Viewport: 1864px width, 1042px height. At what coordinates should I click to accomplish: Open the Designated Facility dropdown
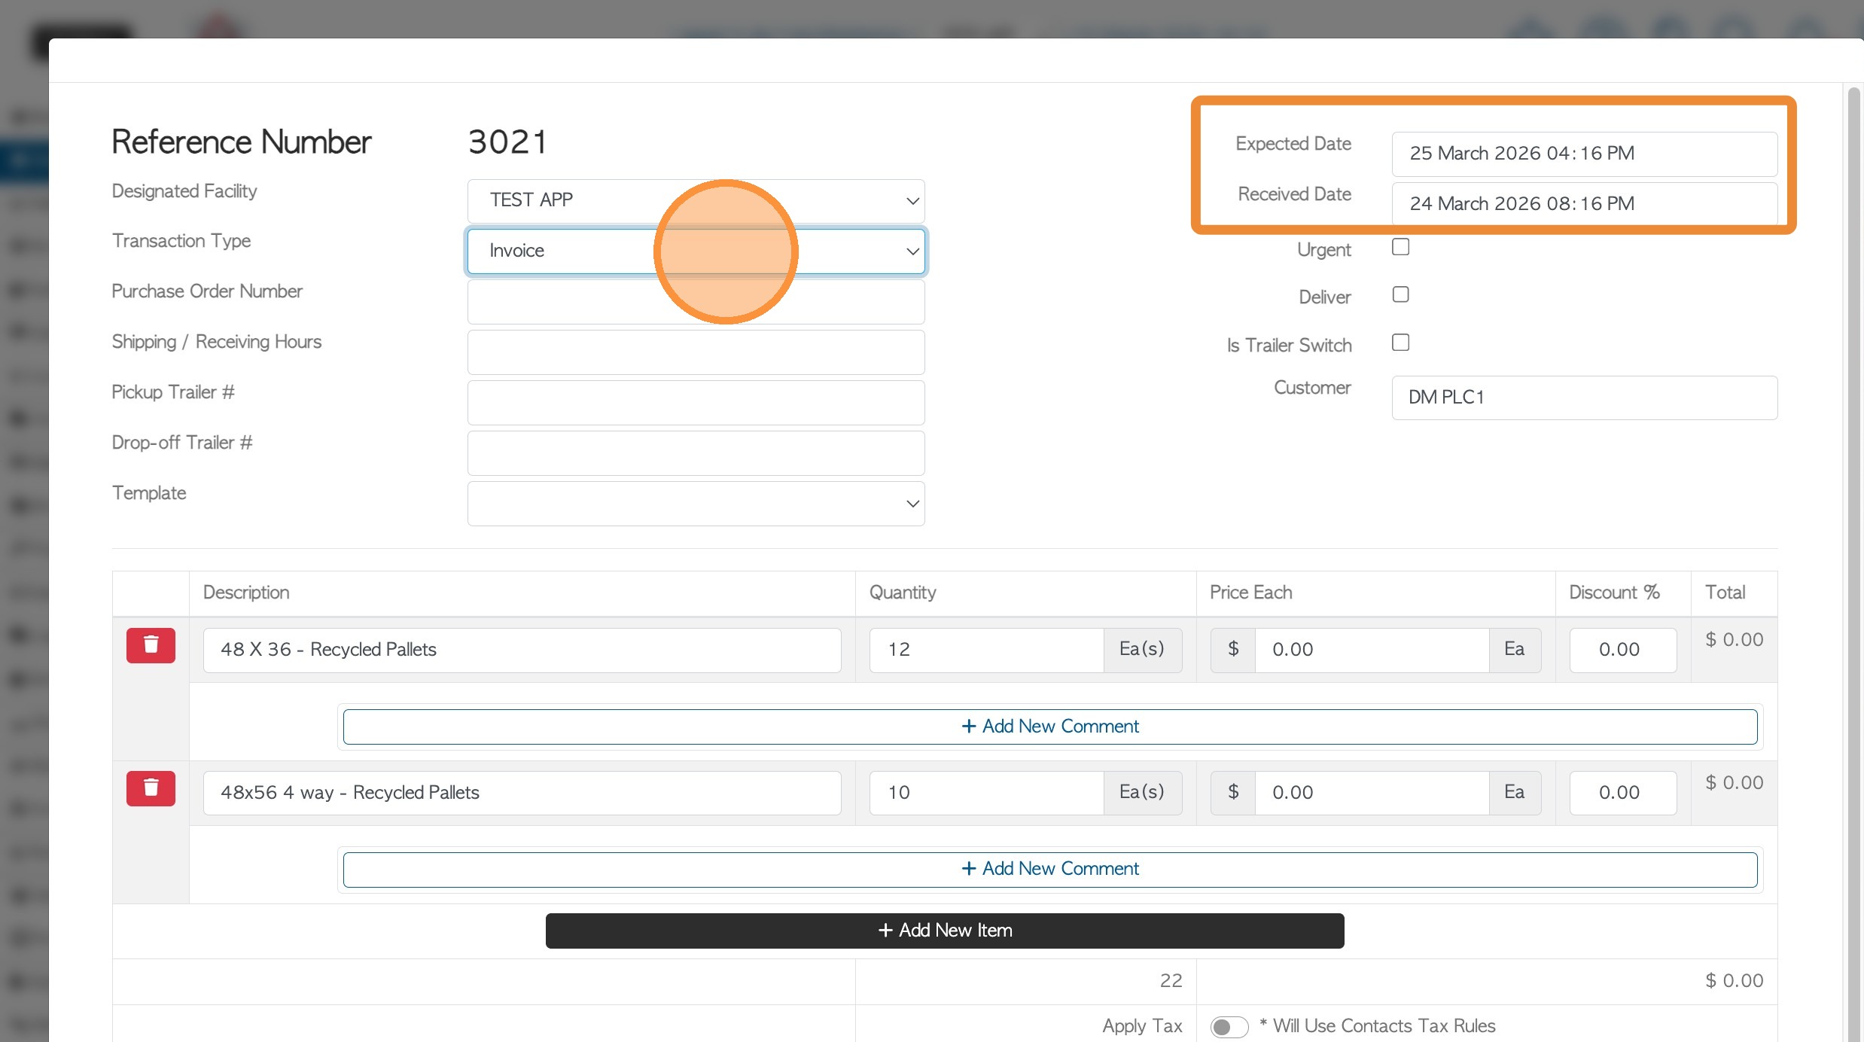point(696,200)
